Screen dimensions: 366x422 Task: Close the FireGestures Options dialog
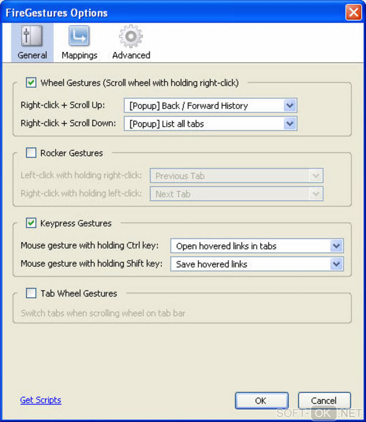353,13
